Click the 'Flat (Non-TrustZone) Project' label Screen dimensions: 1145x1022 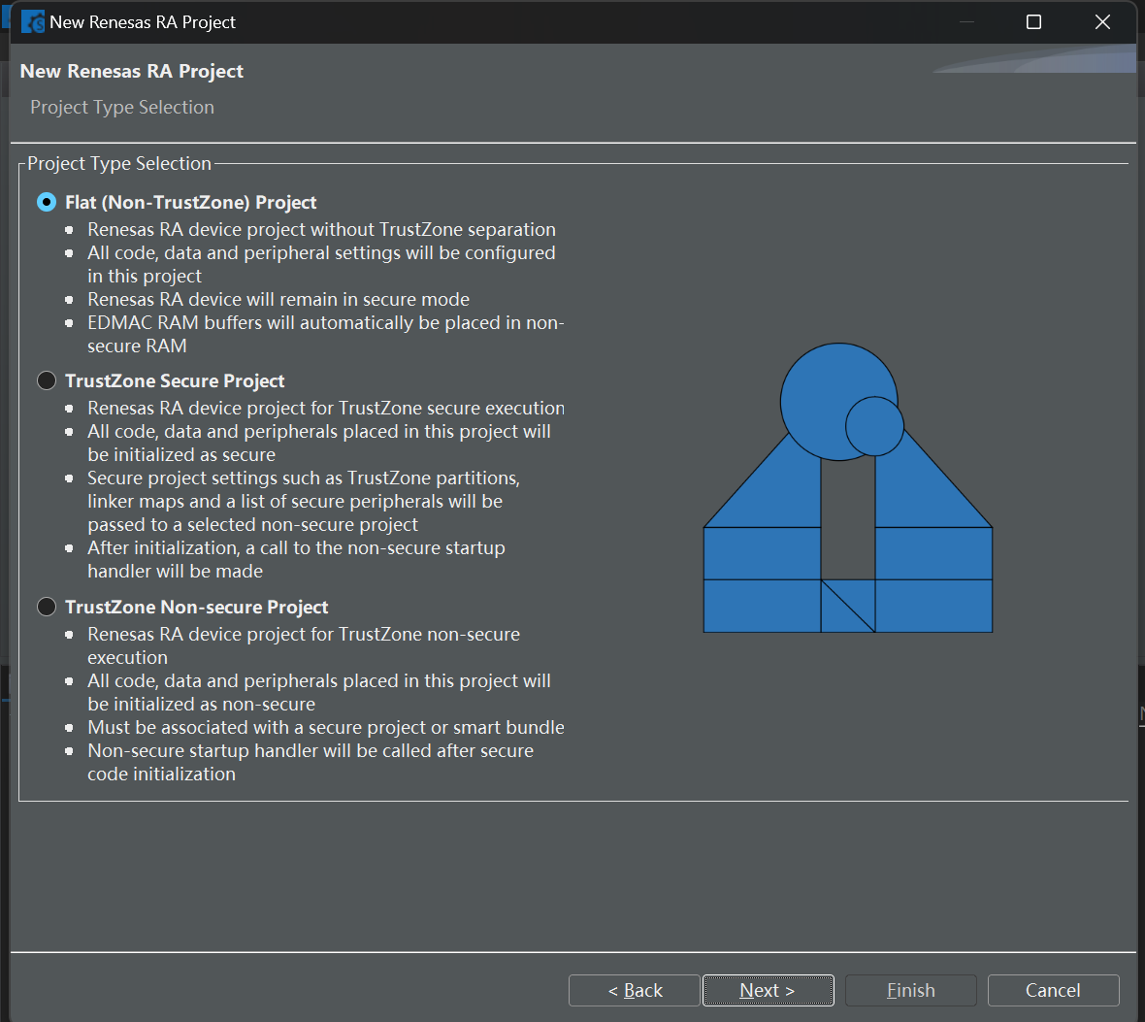click(190, 202)
